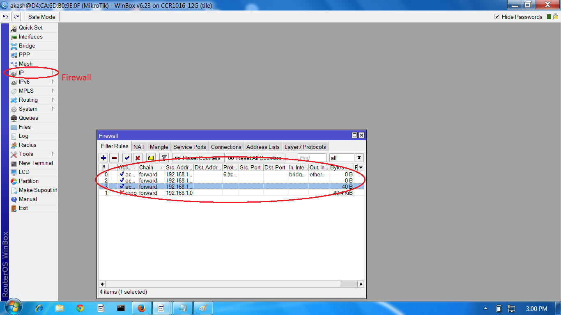The height and width of the screenshot is (315, 561).
Task: Open the command prompt taskbar icon
Action: click(x=121, y=308)
